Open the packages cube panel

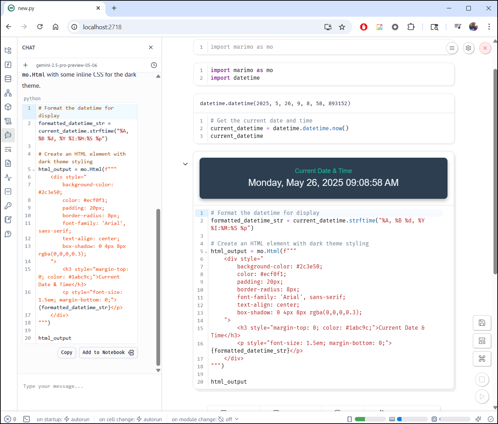[8, 107]
